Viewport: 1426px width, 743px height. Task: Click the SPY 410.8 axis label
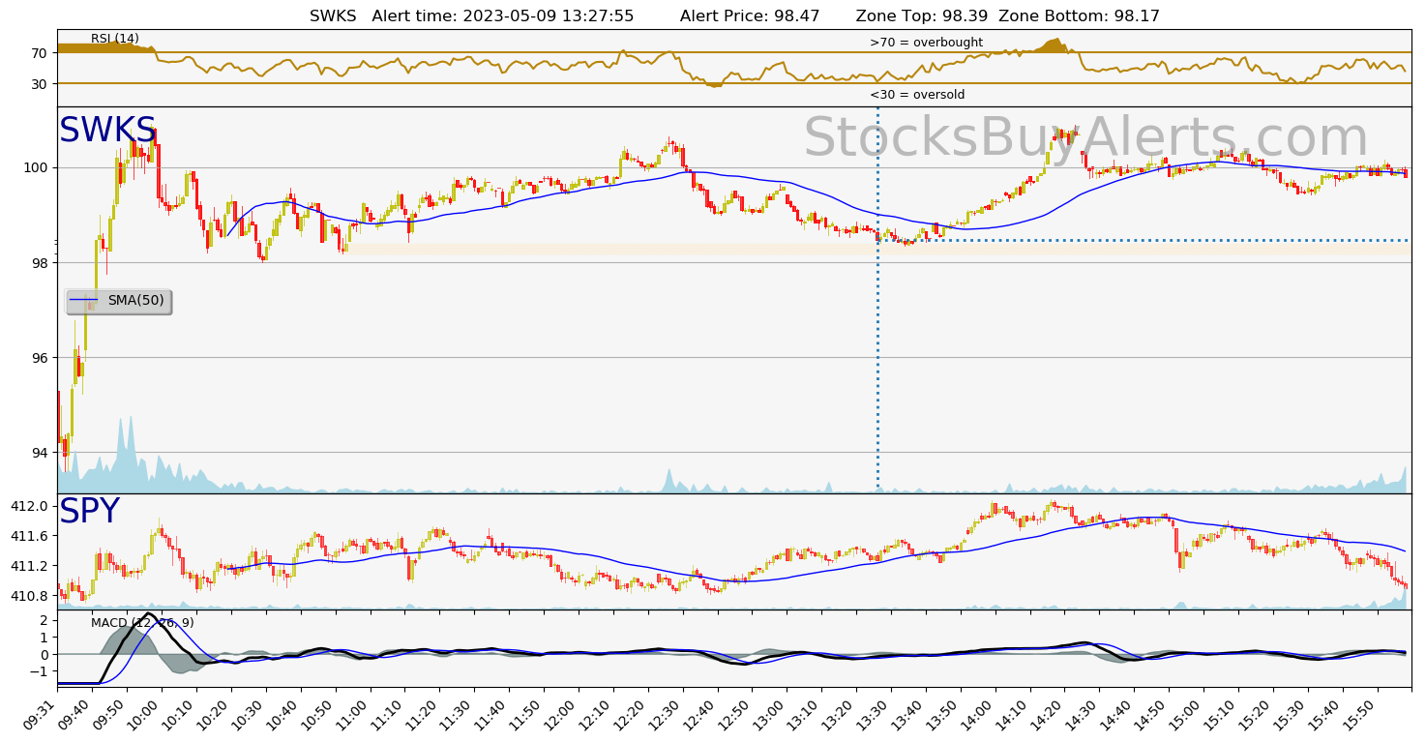30,596
